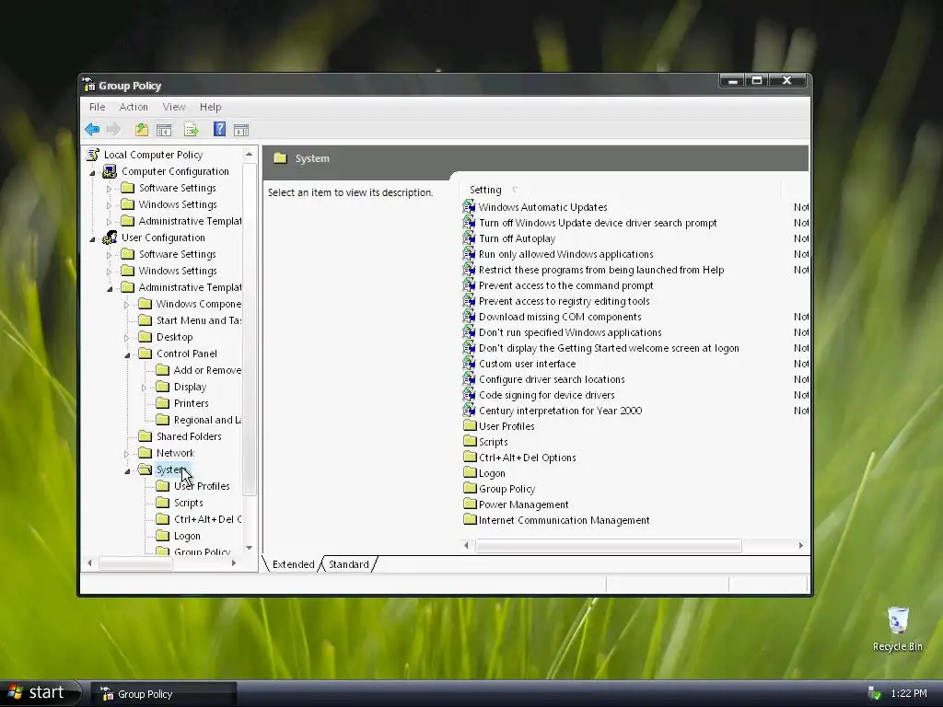Image resolution: width=943 pixels, height=707 pixels.
Task: Click the Group Policy title bar icon
Action: [x=89, y=85]
